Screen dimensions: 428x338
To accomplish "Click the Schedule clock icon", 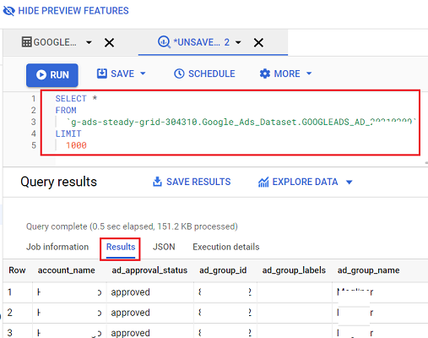I will pos(179,74).
